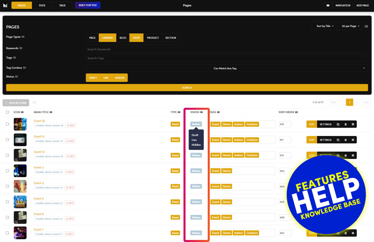Click the video icon next to Tag Combos label

[x=24, y=68]
